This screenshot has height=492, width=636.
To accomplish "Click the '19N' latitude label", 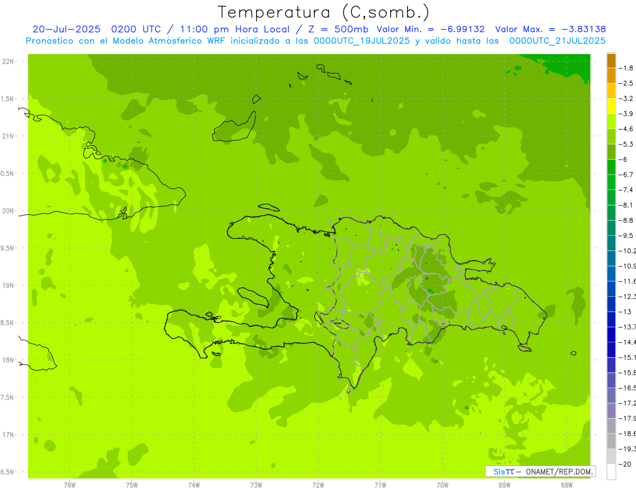I will click(8, 286).
